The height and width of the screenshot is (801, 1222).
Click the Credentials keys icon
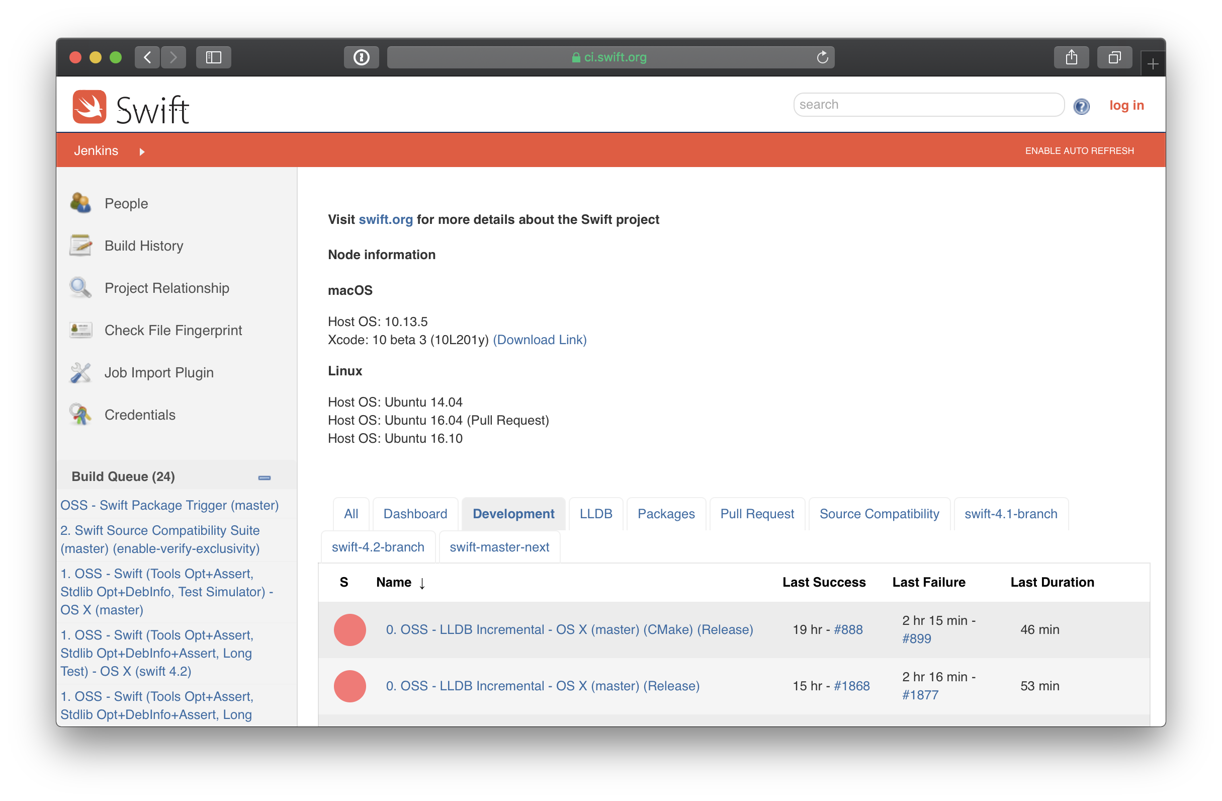(x=80, y=415)
